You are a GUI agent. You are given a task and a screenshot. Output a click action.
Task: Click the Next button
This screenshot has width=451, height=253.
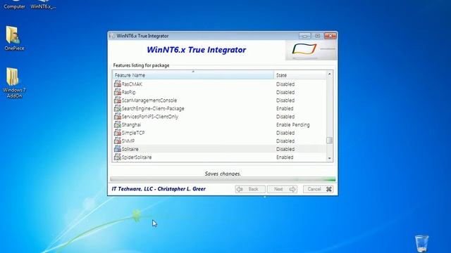tap(282, 189)
